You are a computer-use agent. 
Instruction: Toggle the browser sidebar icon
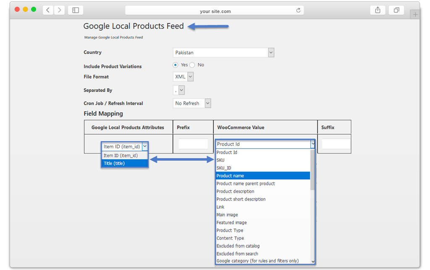tap(76, 10)
